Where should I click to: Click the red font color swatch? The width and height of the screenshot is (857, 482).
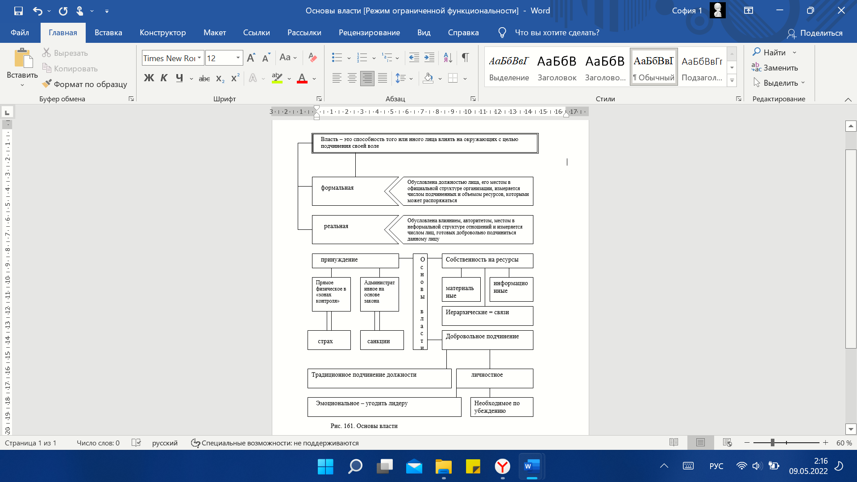302,79
